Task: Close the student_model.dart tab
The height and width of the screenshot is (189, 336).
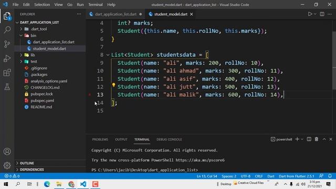Action: pyautogui.click(x=191, y=14)
